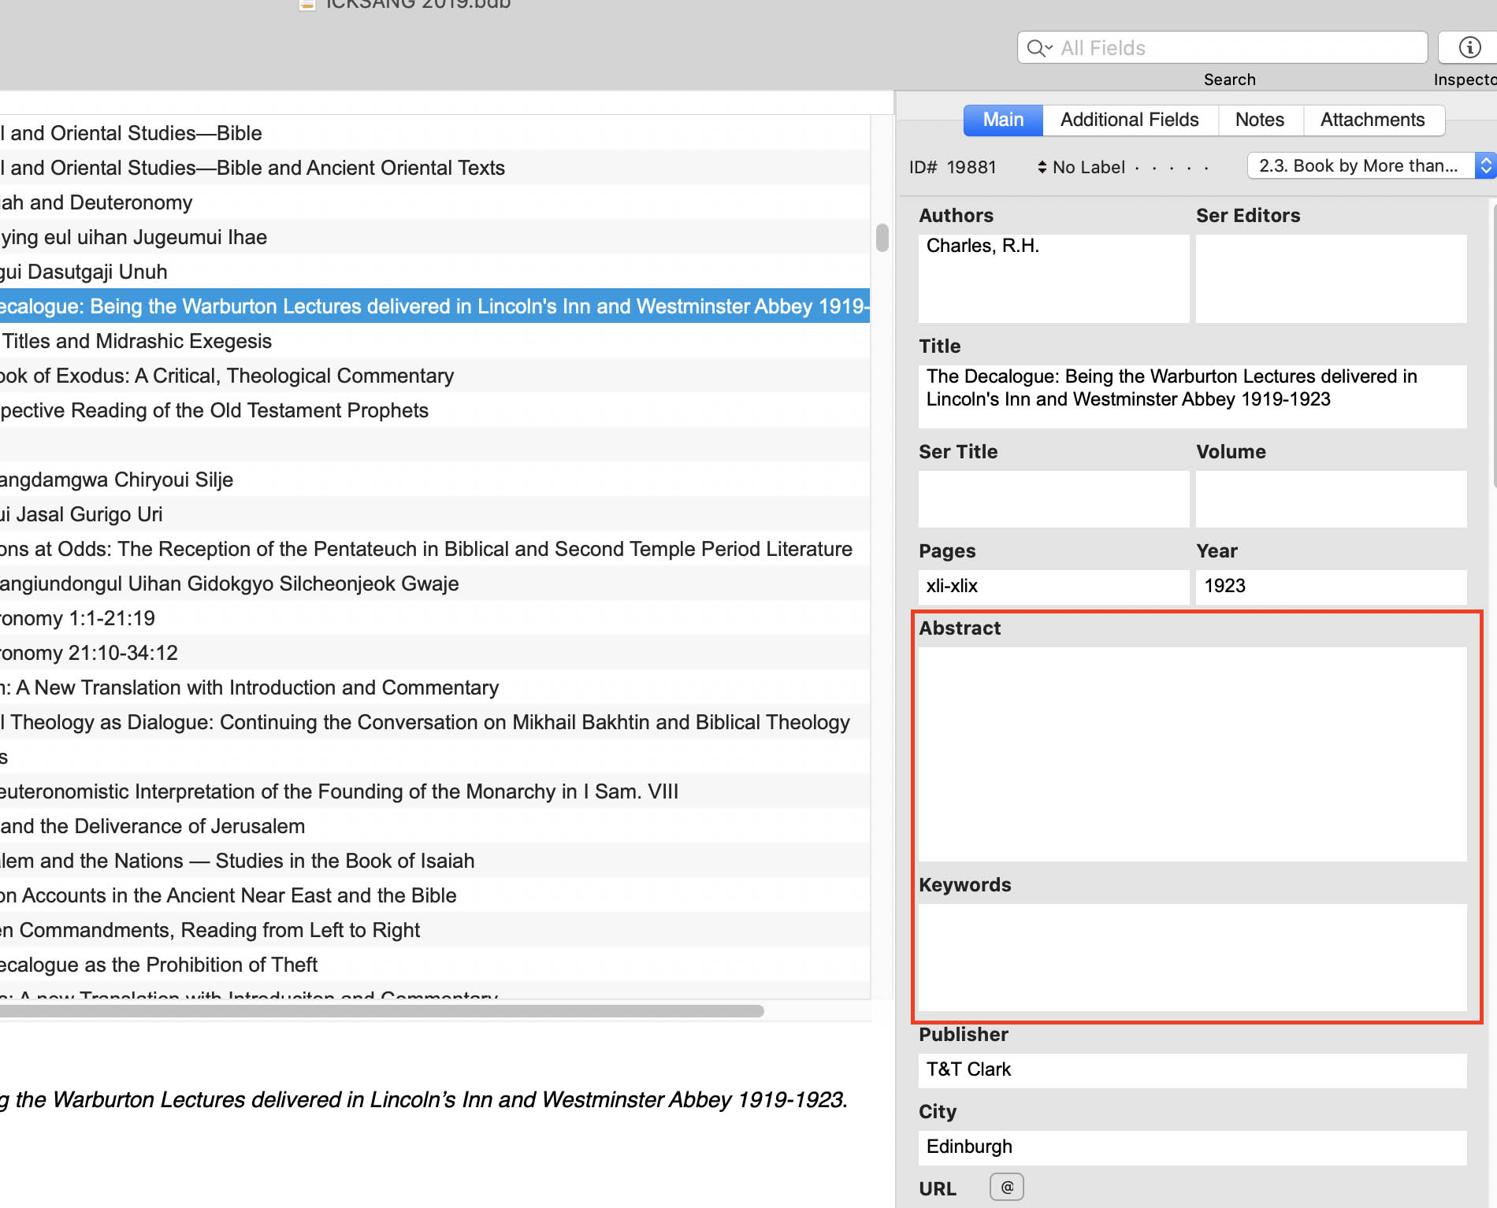Select row 'Accounts in the Ancient Near East and the Bible'
Screen dimensions: 1497x1208
(x=435, y=895)
